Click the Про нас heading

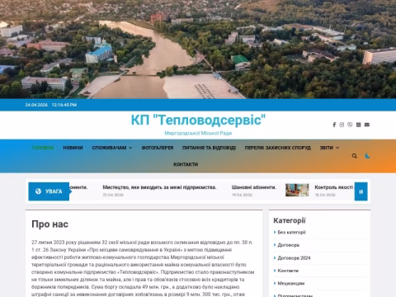(x=49, y=224)
